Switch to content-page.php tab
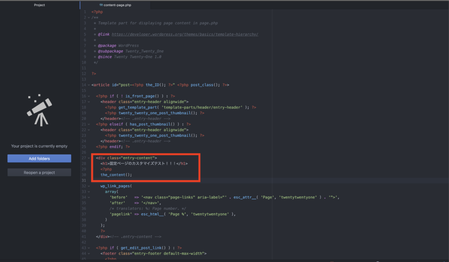449x262 pixels. point(115,5)
